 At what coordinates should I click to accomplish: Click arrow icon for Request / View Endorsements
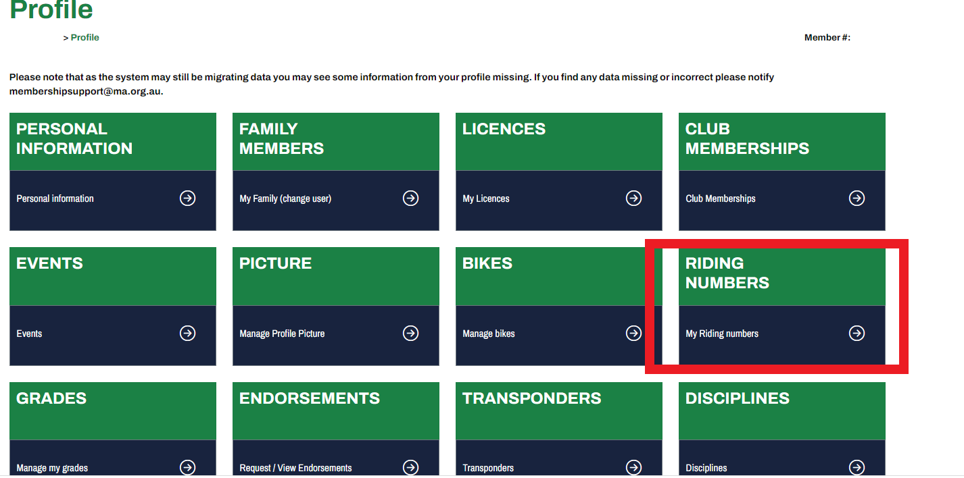pos(410,467)
